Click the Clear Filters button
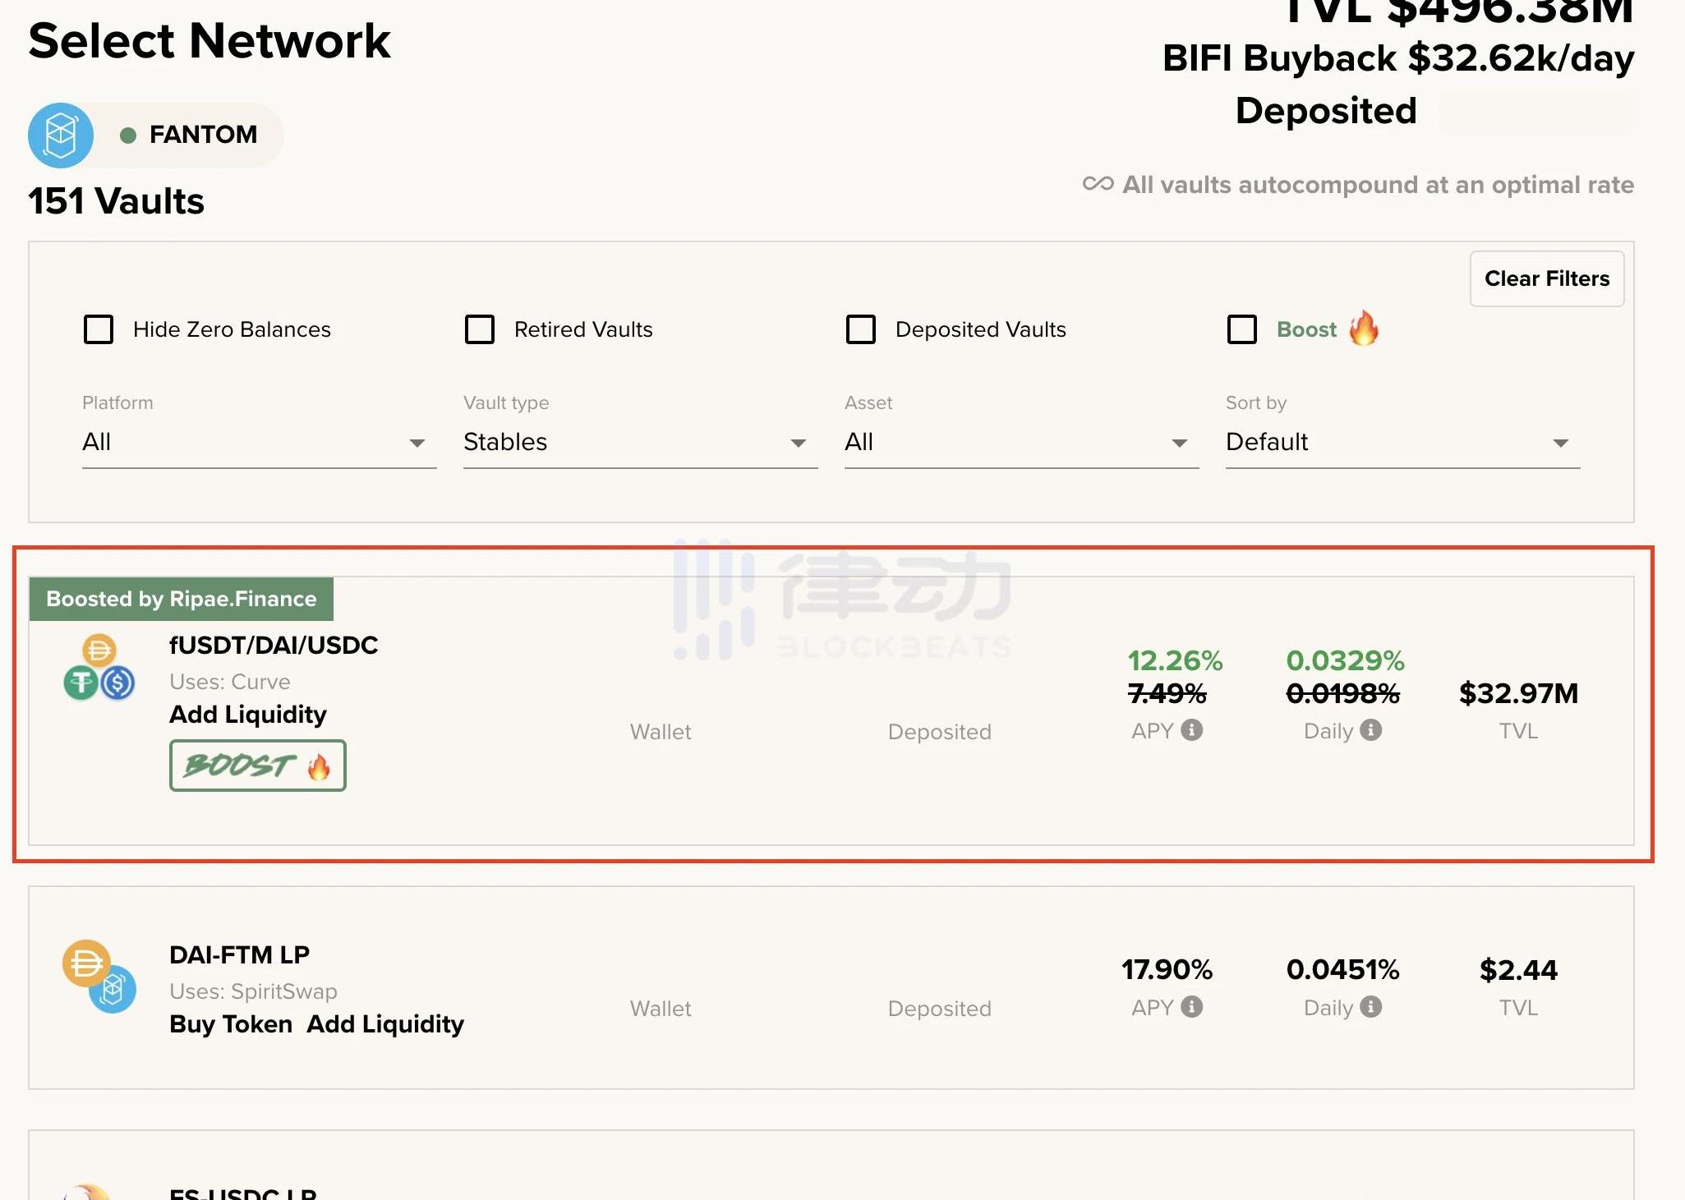Image resolution: width=1685 pixels, height=1200 pixels. pos(1547,278)
